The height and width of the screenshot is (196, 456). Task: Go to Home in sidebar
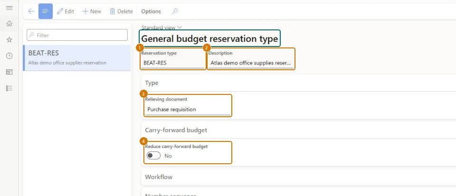tap(9, 24)
